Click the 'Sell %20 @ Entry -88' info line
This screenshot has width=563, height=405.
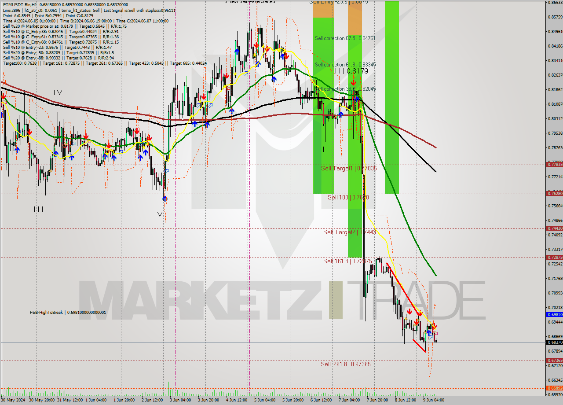(x=58, y=58)
